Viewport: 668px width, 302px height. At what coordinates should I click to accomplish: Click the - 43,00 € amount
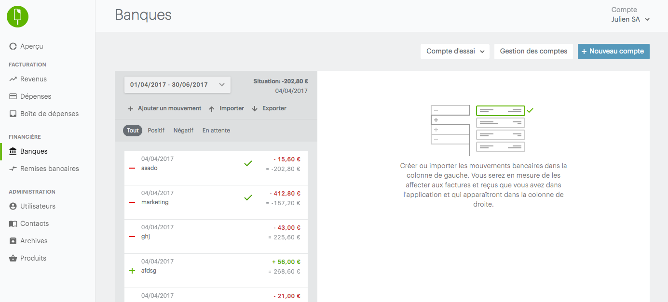287,228
